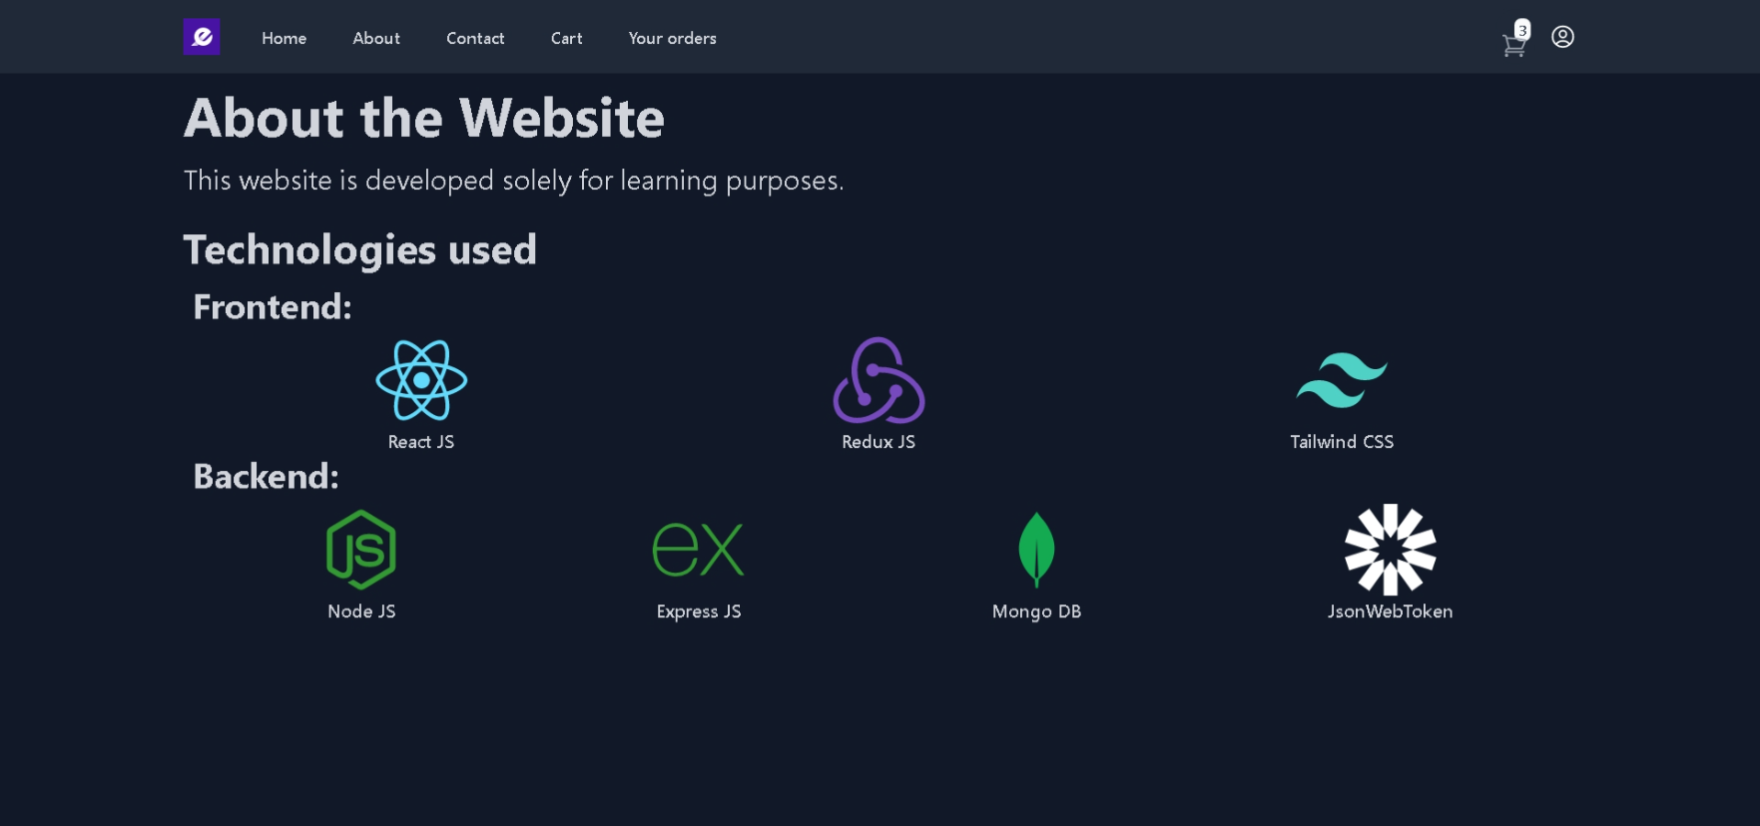This screenshot has height=826, width=1760.
Task: Click the React JS label text
Action: click(420, 442)
